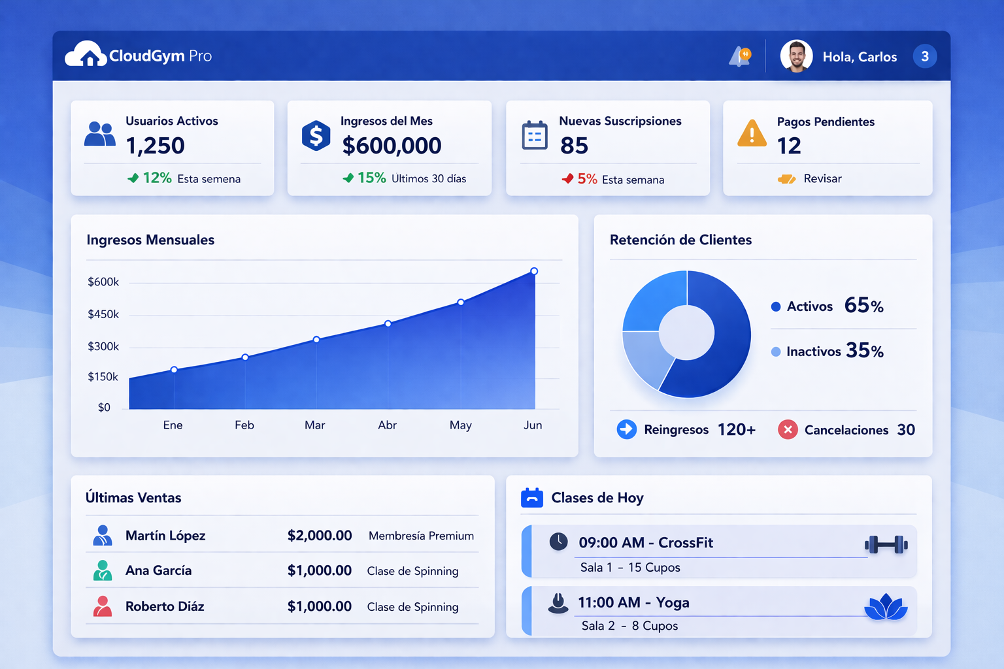
Task: Click the Activos 65% value
Action: (x=863, y=305)
